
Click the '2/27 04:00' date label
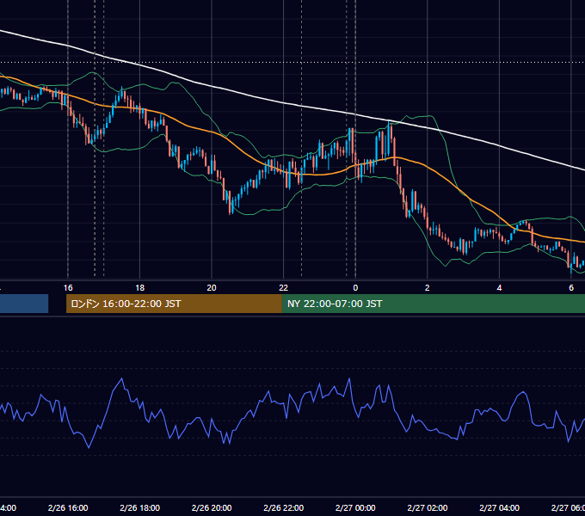(x=499, y=507)
